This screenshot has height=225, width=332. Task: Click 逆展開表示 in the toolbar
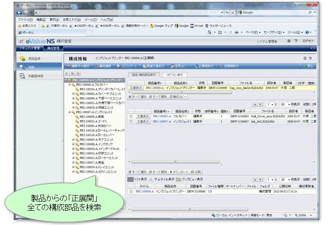click(229, 66)
